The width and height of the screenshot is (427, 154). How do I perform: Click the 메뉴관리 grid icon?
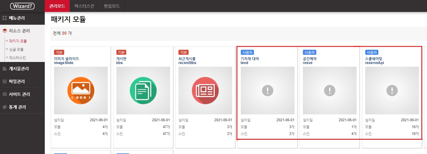point(4,18)
